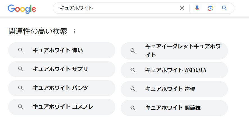The image size is (249, 121).
Task: Start voice search with microphone icon
Action: pyautogui.click(x=197, y=8)
